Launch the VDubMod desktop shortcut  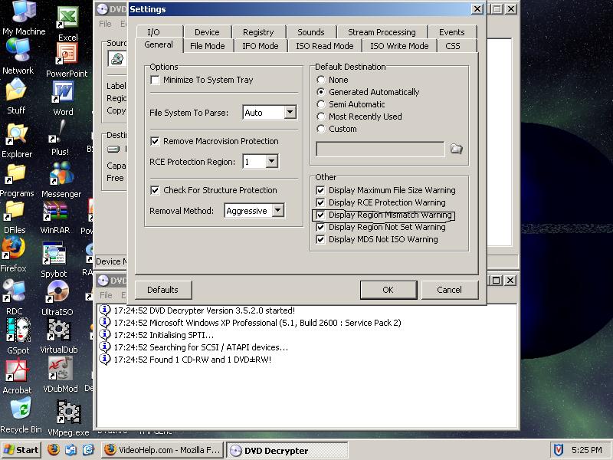tap(61, 375)
